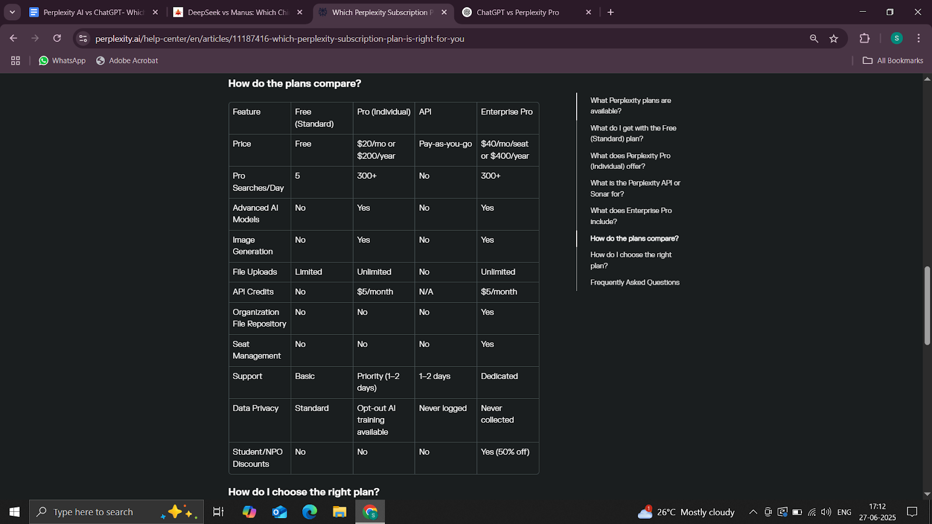Open Task View on the taskbar
This screenshot has width=932, height=524.
point(218,512)
